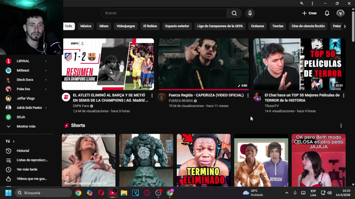Focus the Buscar search field
The image size is (355, 199).
164,13
